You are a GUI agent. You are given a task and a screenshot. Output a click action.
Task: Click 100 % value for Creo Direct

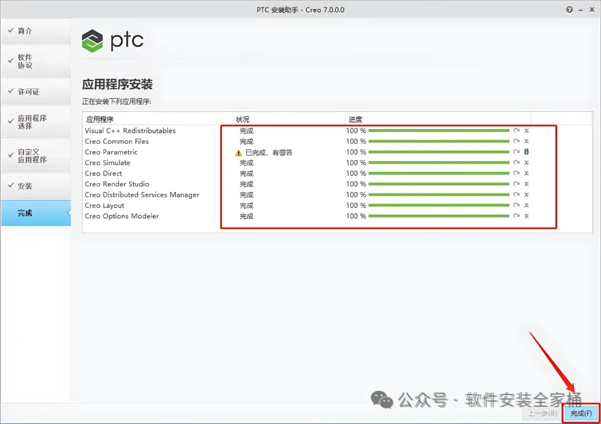click(x=356, y=173)
